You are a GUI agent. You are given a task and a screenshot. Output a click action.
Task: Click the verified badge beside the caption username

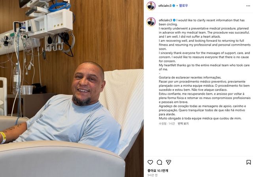(x=174, y=20)
